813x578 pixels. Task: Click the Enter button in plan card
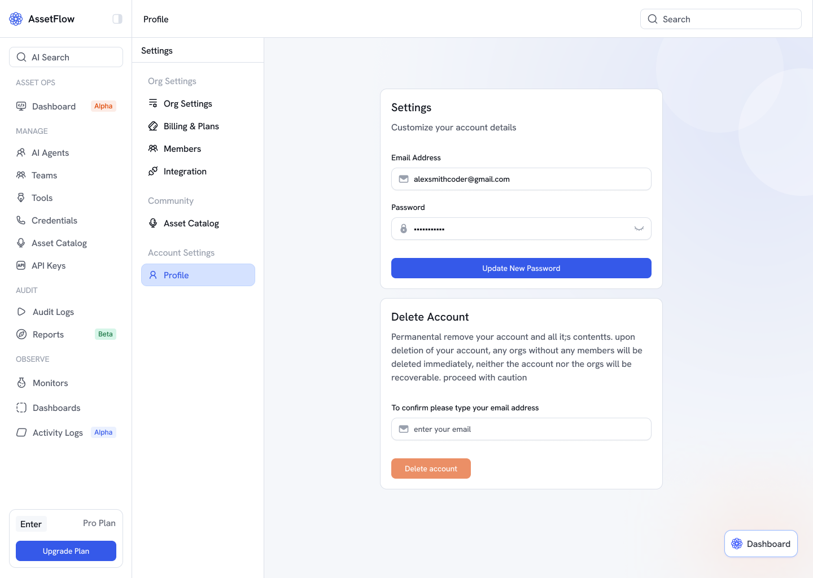31,524
